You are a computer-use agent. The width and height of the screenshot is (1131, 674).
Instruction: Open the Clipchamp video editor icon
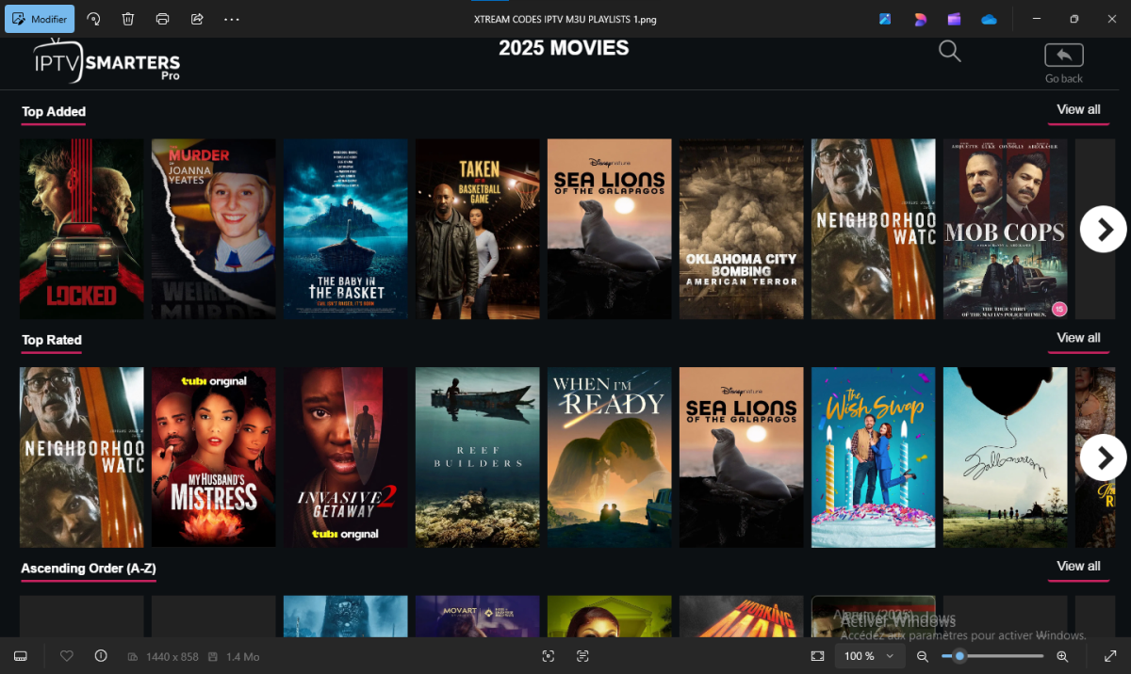954,19
